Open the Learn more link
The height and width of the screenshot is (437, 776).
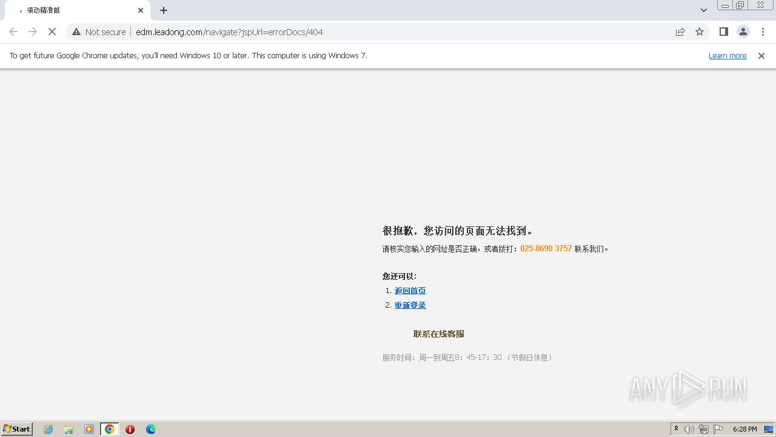coord(727,55)
